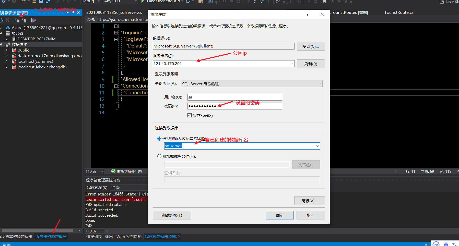This screenshot has width=459, height=246.
Task: Open the 服务器资源管理器 bottom tab
Action: [x=51, y=237]
